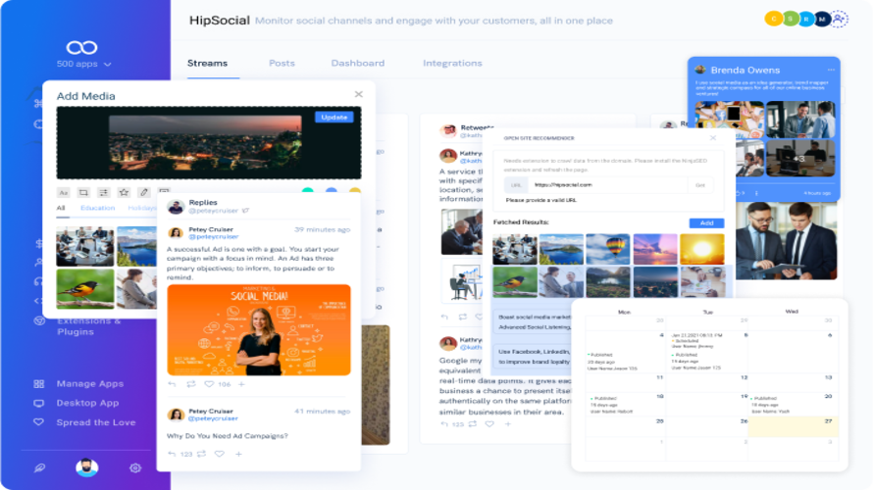Select the star sticker tool in Add Media
The image size is (873, 490).
click(x=124, y=192)
